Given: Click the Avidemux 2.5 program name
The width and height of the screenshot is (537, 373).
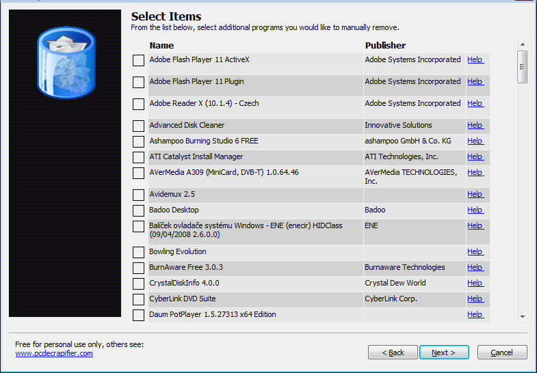Looking at the screenshot, I should pyautogui.click(x=172, y=195).
